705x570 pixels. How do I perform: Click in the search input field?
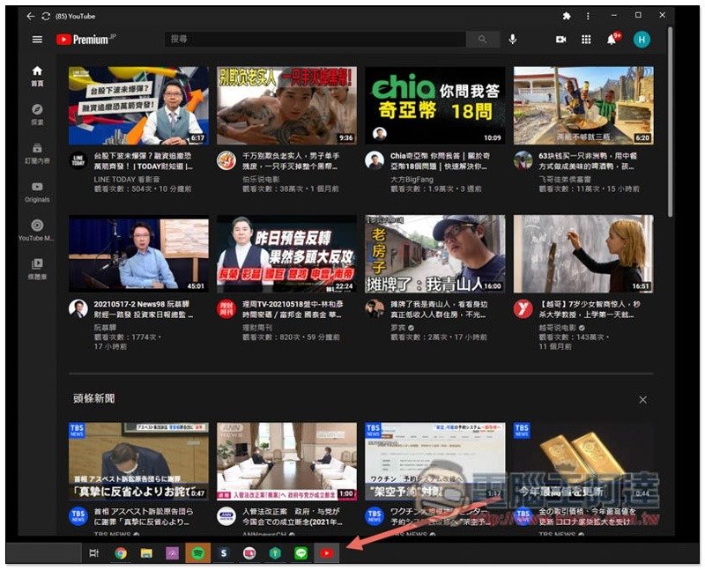pos(317,40)
